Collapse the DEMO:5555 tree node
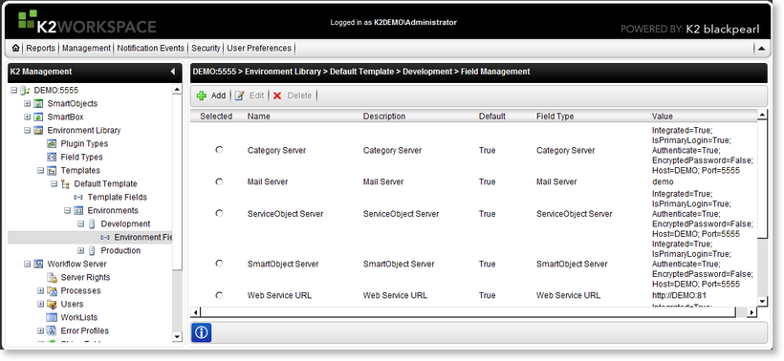 [x=14, y=91]
